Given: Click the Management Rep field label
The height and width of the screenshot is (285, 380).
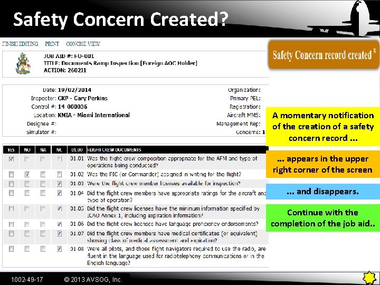Looking at the screenshot, I should (x=239, y=123).
